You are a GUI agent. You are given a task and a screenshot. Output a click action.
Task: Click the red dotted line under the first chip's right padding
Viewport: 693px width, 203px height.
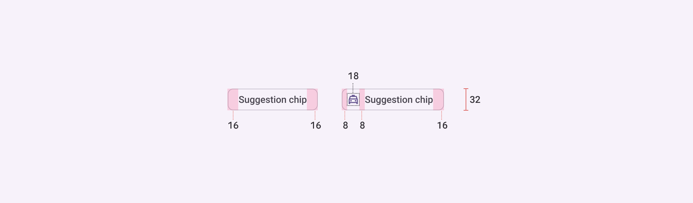[315, 115]
